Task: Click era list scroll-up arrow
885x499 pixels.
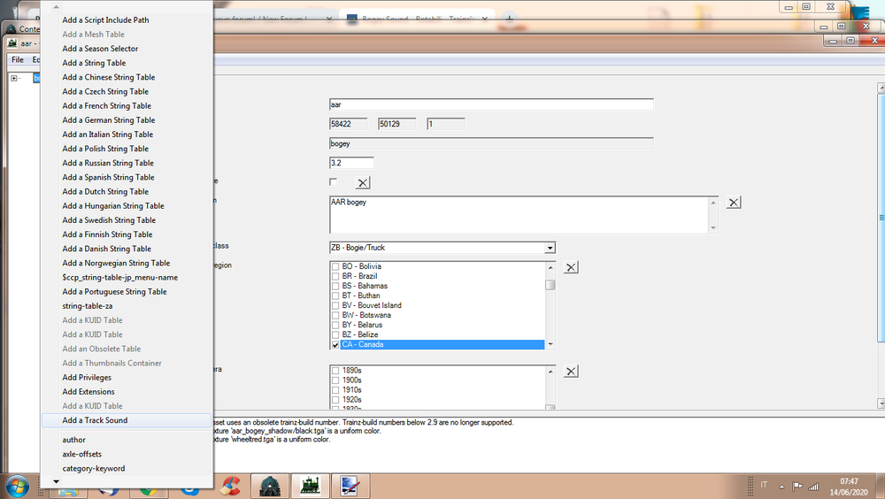Action: click(x=550, y=372)
